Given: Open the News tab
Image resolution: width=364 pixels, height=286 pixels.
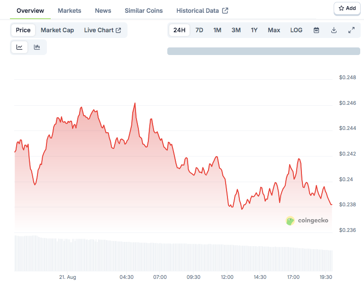Looking at the screenshot, I should coord(103,11).
